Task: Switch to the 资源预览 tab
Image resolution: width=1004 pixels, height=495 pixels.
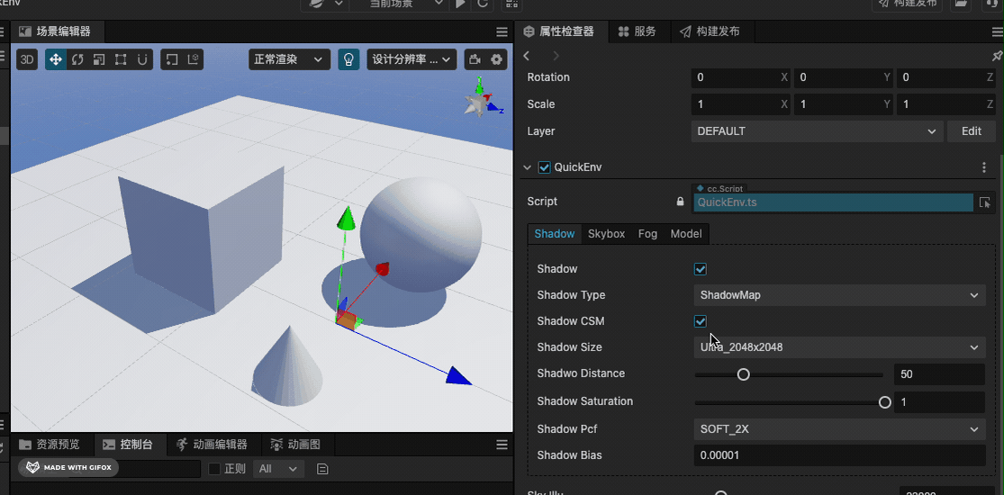Action: 52,445
